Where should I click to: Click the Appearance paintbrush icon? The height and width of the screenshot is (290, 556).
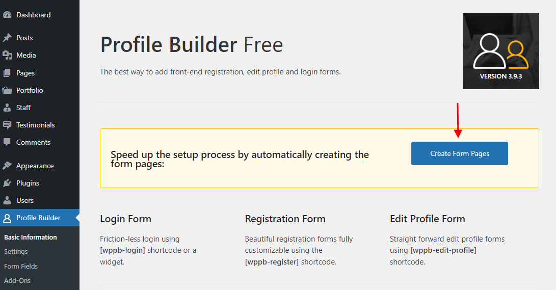pyautogui.click(x=7, y=166)
